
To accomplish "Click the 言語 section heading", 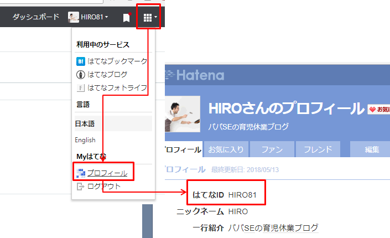I will (x=83, y=104).
